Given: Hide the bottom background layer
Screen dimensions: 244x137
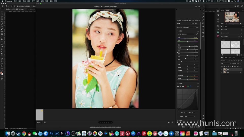Looking at the screenshot, I should (222, 72).
